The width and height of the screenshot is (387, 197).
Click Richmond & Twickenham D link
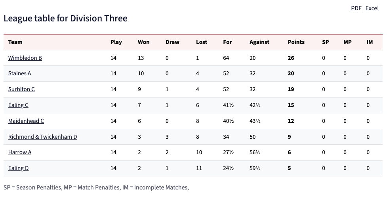point(42,137)
